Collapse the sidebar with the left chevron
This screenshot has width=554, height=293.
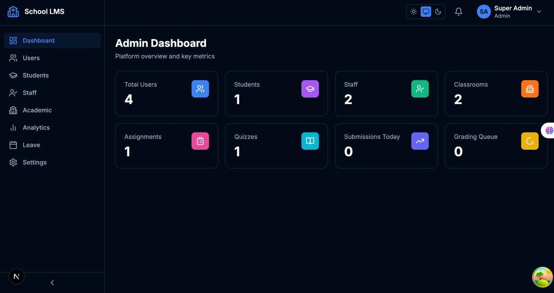pyautogui.click(x=52, y=282)
